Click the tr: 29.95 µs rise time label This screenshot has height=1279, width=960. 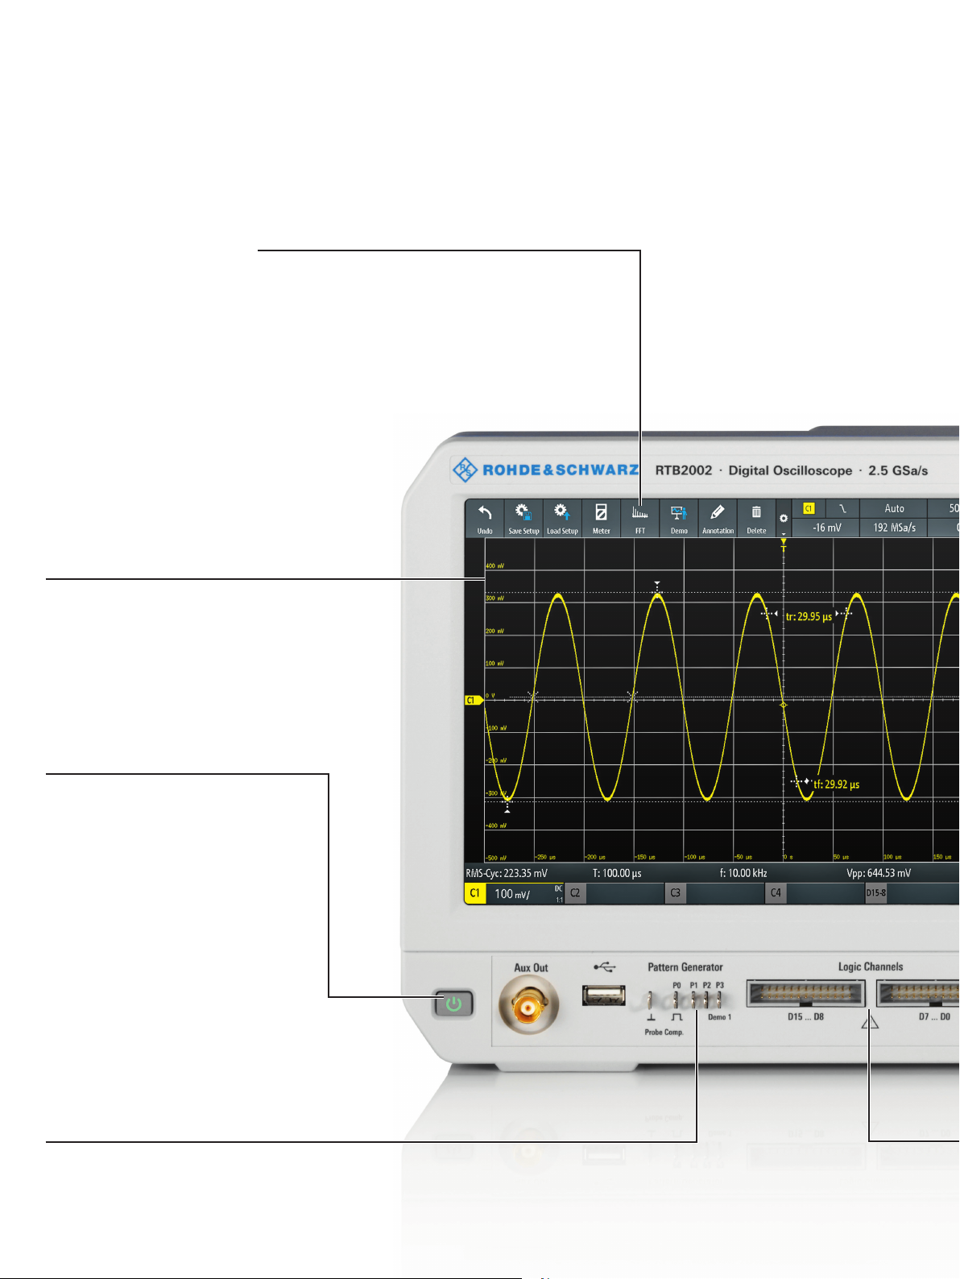point(809,617)
